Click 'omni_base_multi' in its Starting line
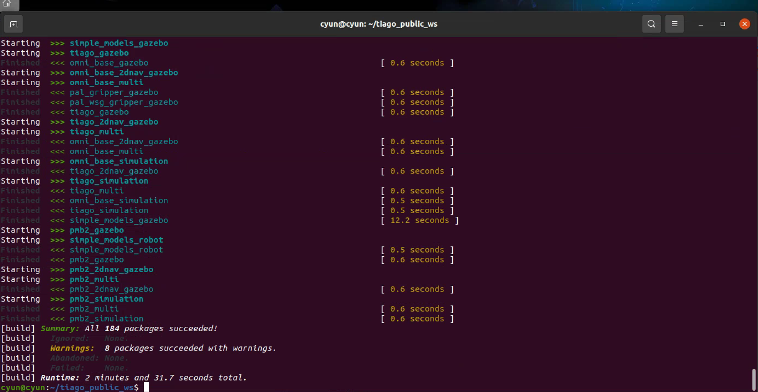This screenshot has width=758, height=392. click(x=106, y=82)
